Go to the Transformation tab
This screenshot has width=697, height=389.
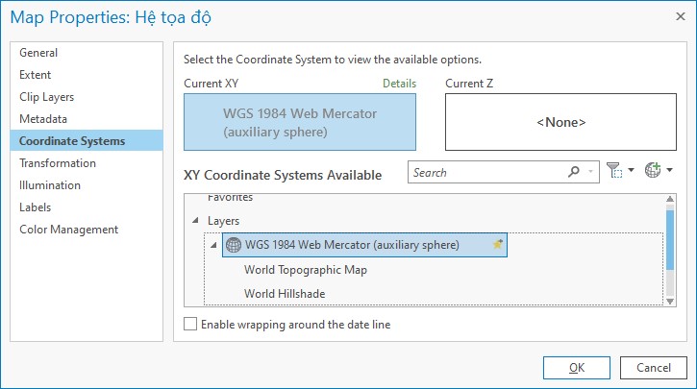87,163
